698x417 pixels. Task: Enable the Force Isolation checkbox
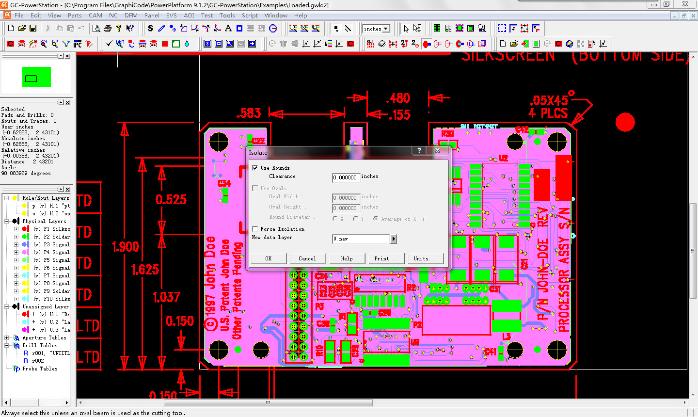(255, 229)
